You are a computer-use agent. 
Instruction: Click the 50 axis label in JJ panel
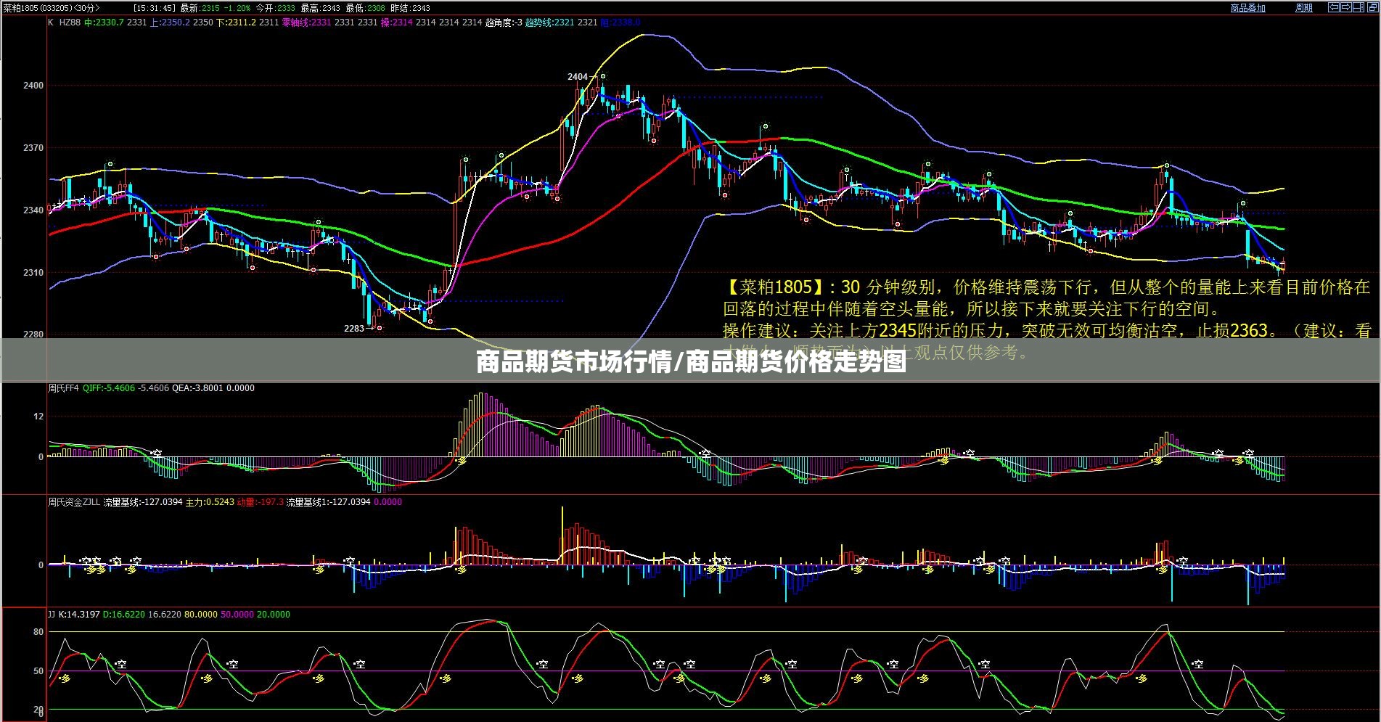(38, 671)
